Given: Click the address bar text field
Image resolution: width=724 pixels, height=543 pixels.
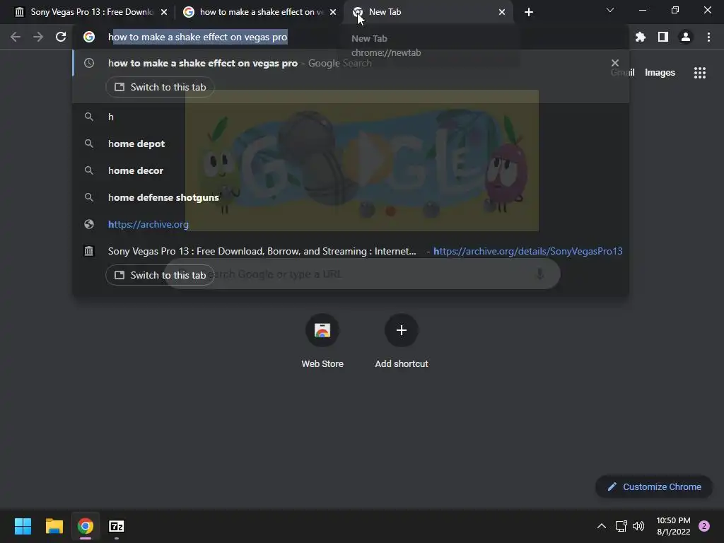Looking at the screenshot, I should (x=351, y=37).
